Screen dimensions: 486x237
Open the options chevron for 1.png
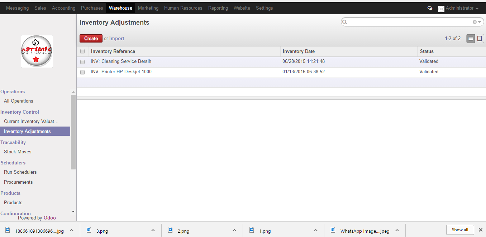(316, 230)
